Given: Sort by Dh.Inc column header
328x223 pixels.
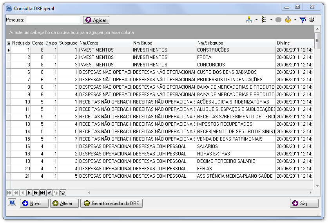Looking at the screenshot, I should point(295,43).
